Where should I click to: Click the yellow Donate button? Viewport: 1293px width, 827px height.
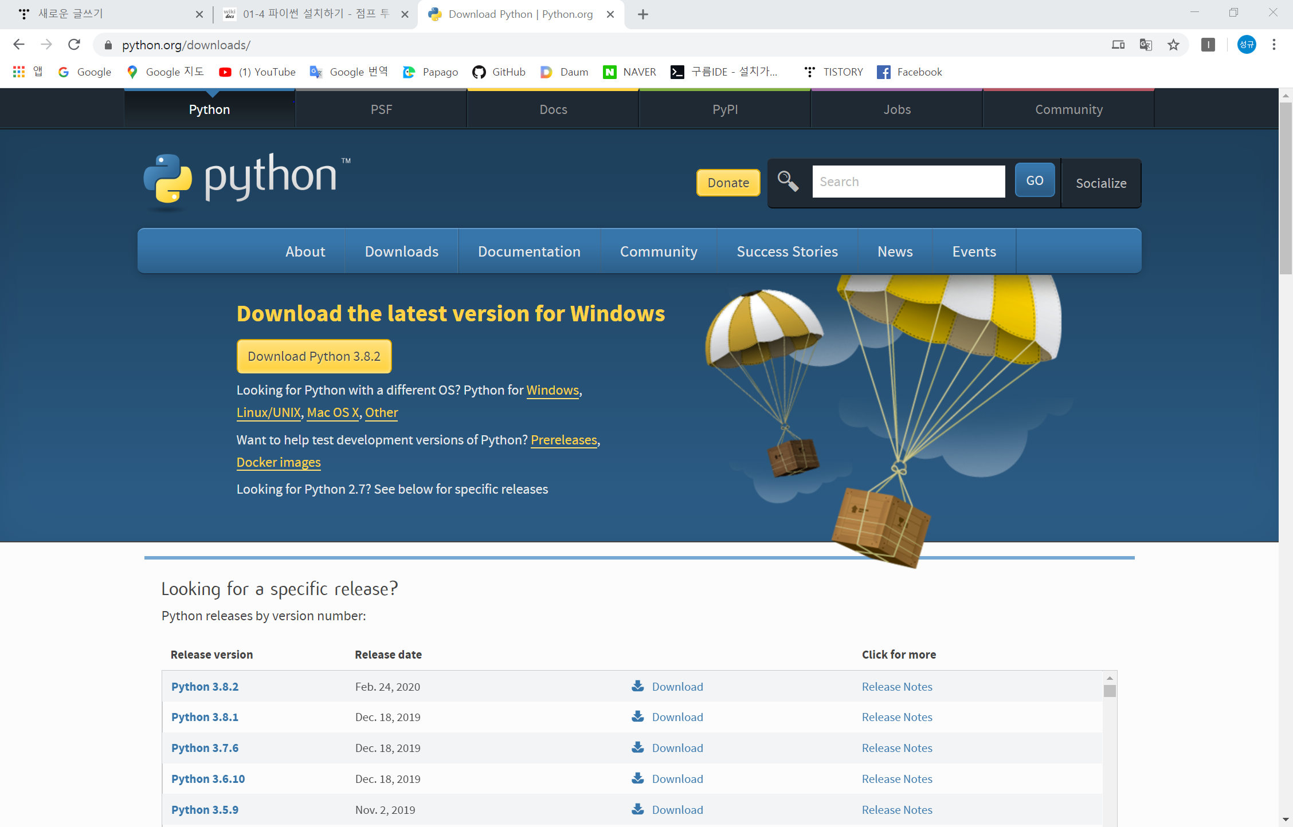click(728, 183)
